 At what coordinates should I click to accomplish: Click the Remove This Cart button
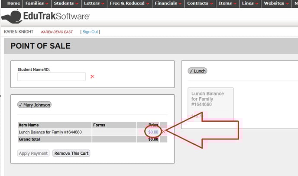(x=71, y=153)
